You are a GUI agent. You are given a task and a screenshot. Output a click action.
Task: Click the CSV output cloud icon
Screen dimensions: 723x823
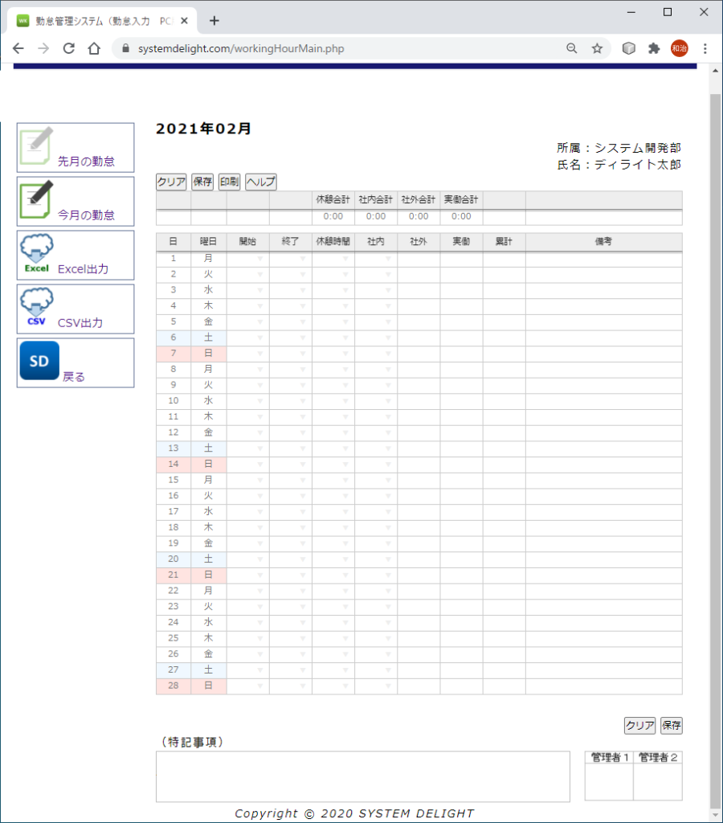pyautogui.click(x=36, y=308)
